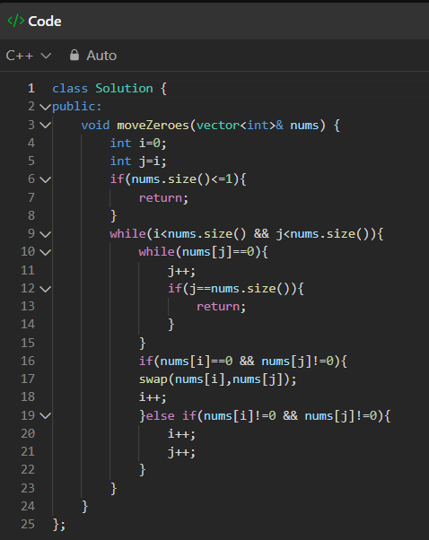Click line number 25 in the gutter
Screen dimensions: 429x540
[x=28, y=524]
